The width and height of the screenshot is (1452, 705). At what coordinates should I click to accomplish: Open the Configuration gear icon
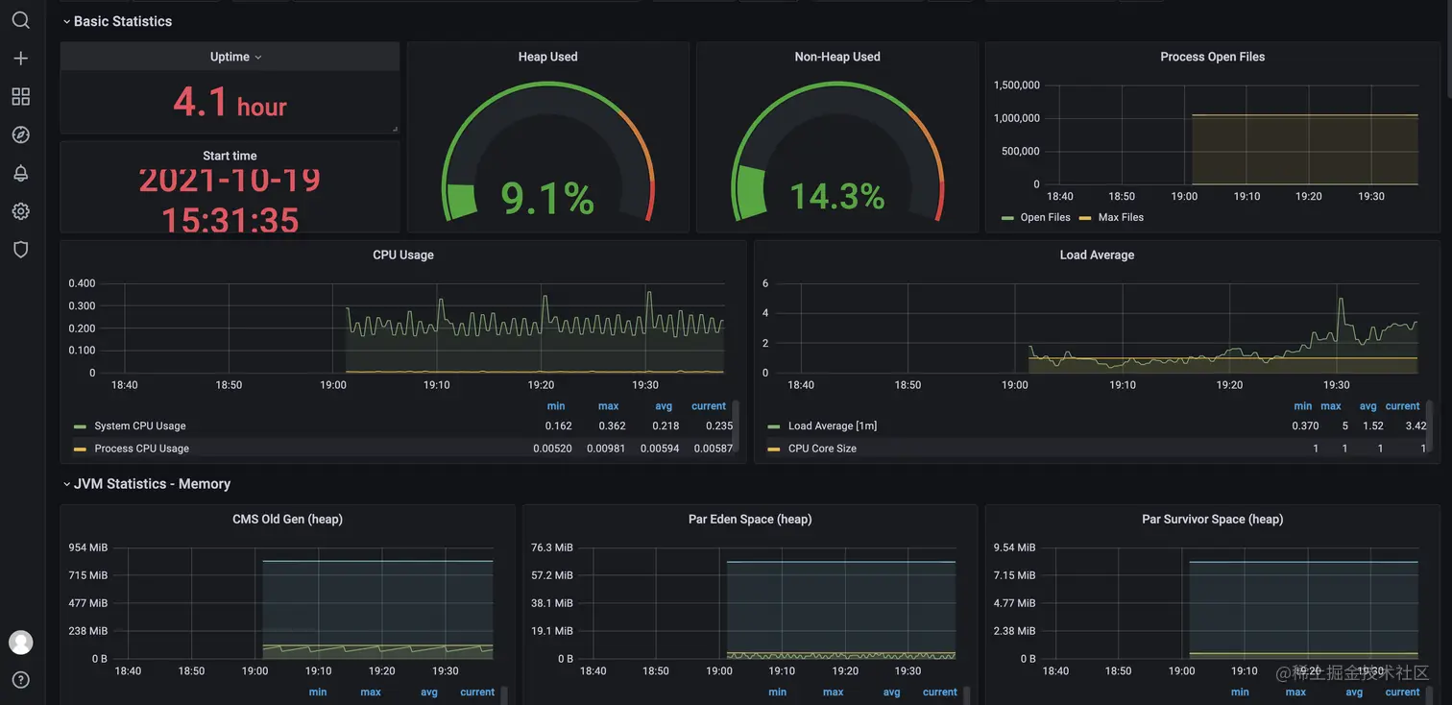click(20, 211)
